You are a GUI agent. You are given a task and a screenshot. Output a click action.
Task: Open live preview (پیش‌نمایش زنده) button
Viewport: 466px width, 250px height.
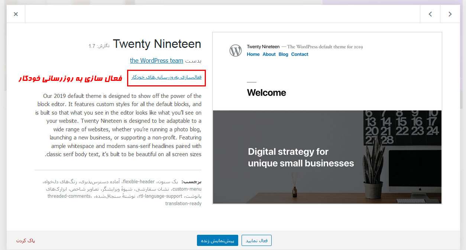click(217, 240)
